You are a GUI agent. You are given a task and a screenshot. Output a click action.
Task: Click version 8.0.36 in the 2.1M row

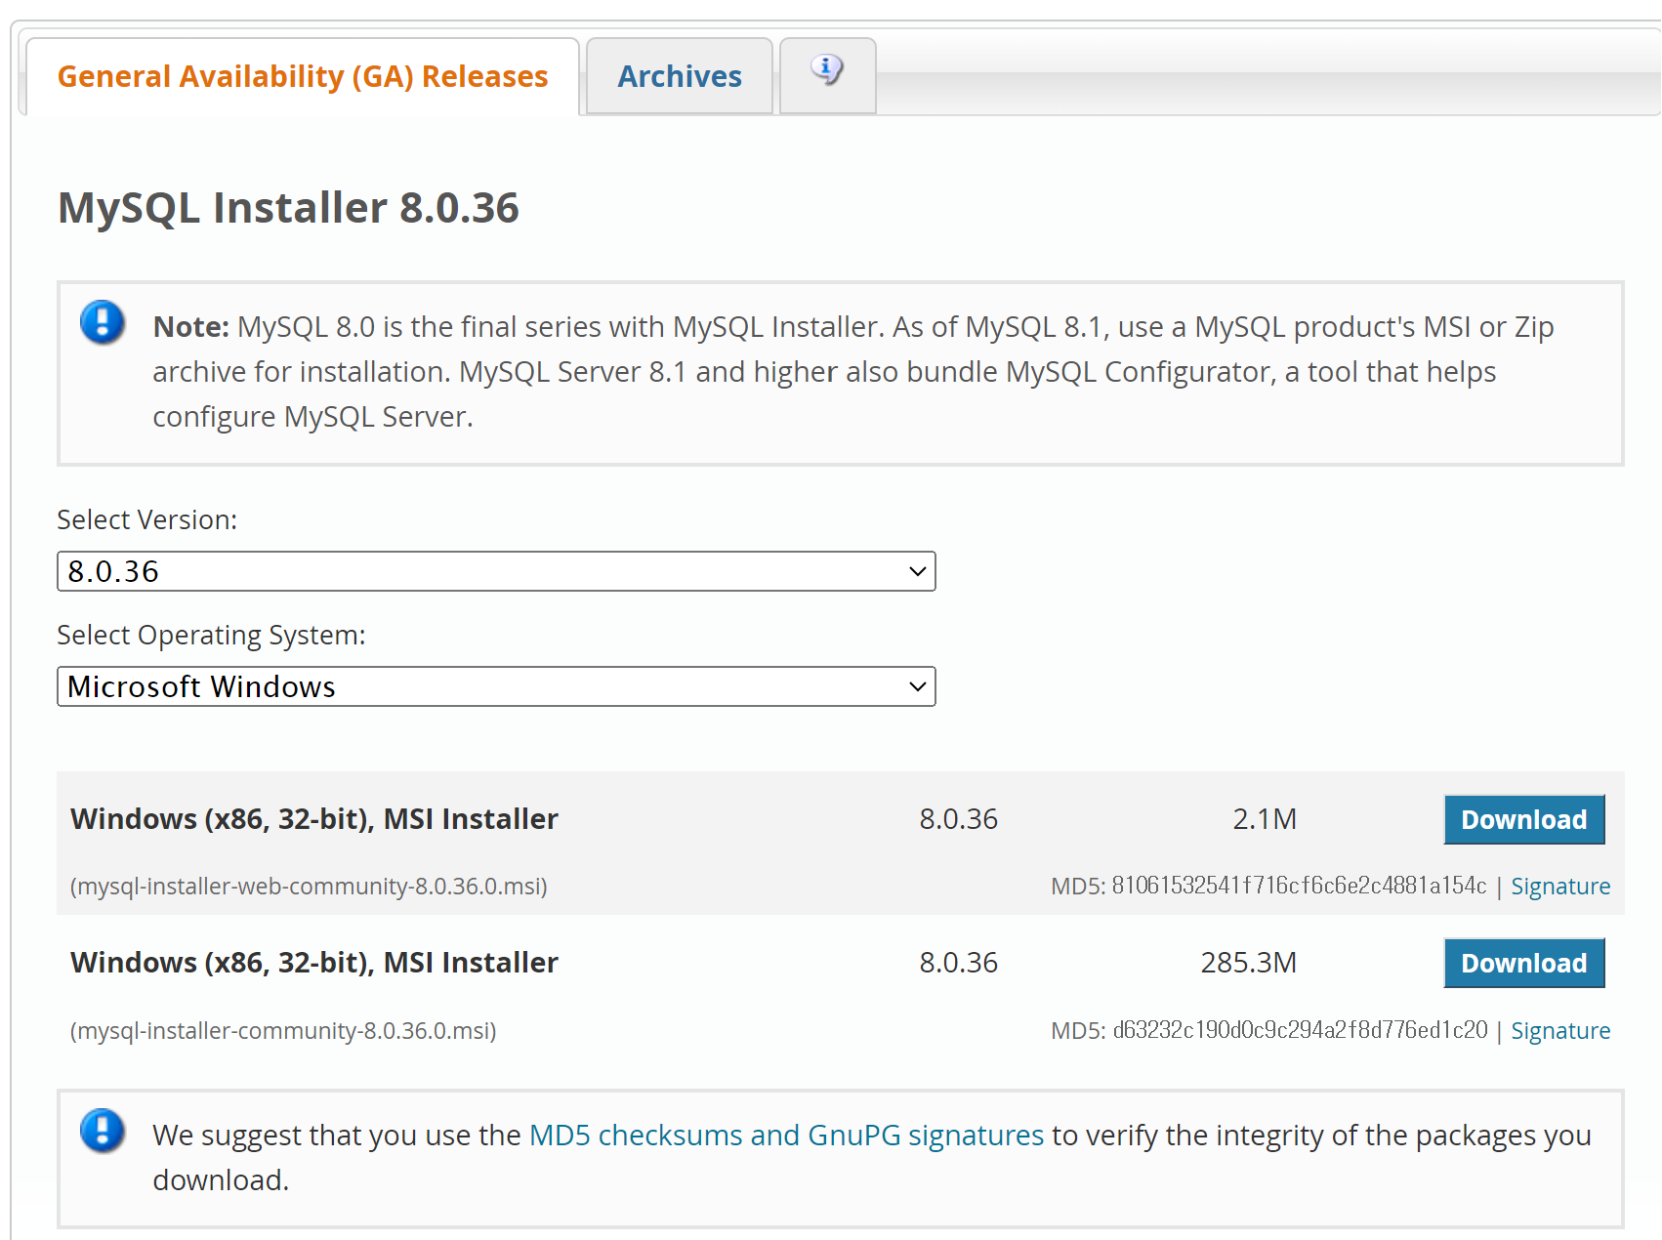(958, 819)
